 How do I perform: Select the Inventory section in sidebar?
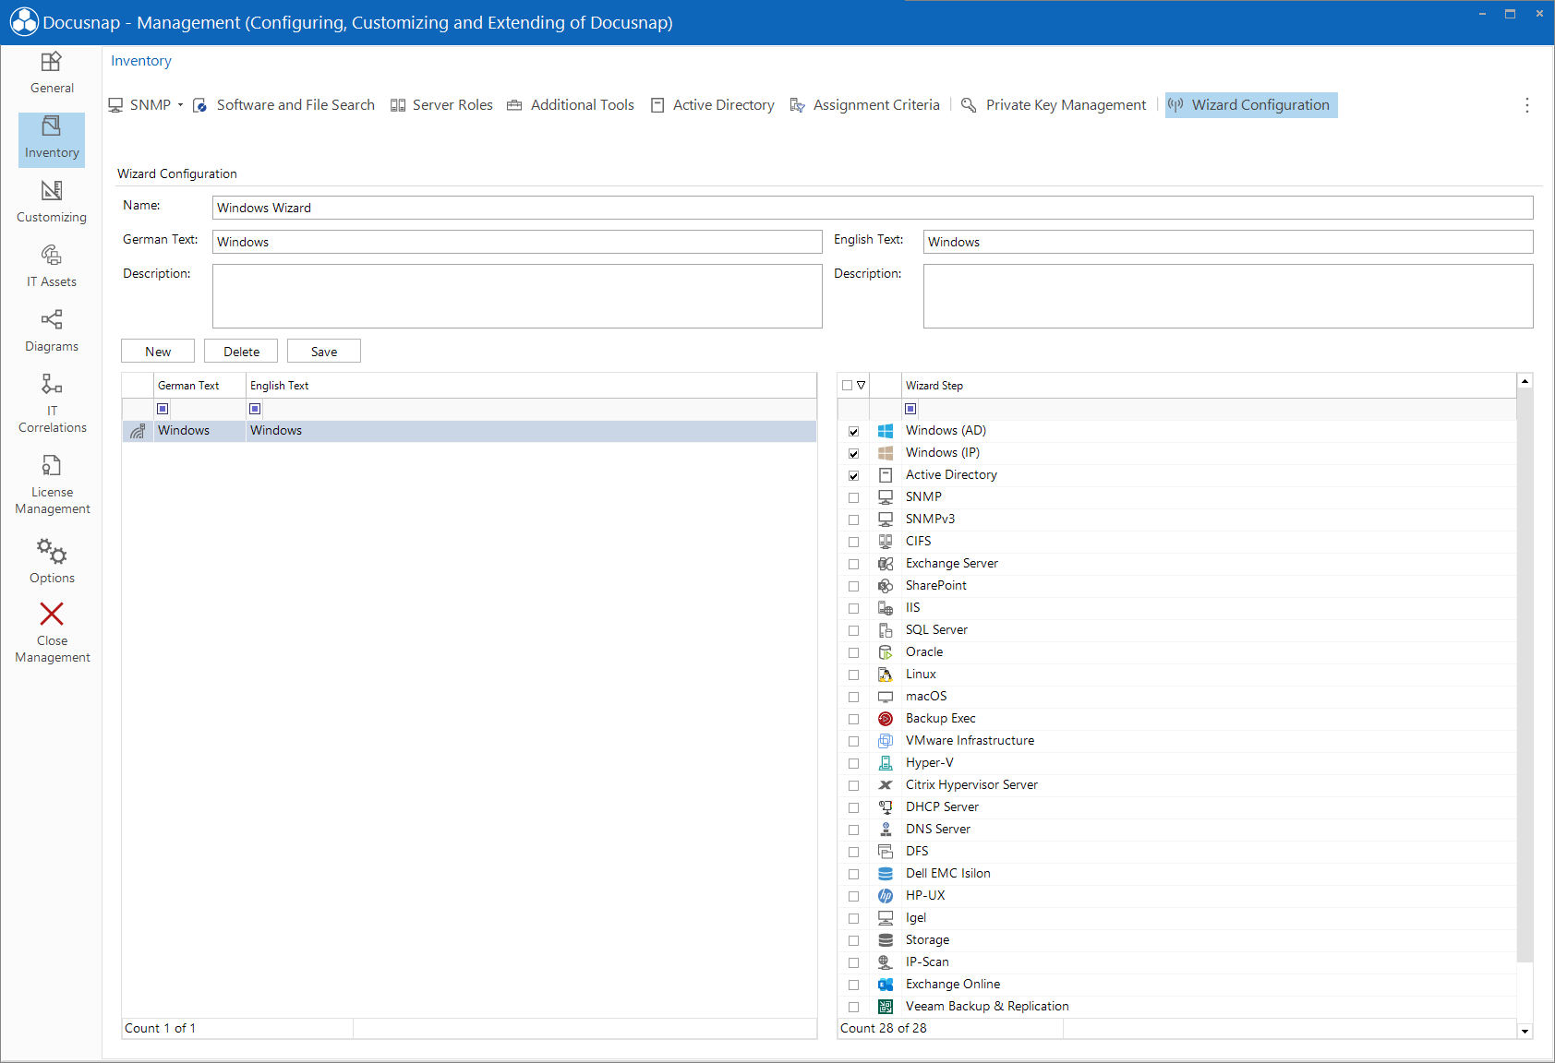point(52,140)
